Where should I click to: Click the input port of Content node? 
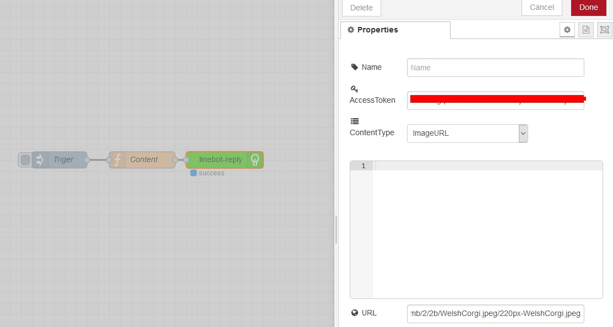[x=109, y=159]
